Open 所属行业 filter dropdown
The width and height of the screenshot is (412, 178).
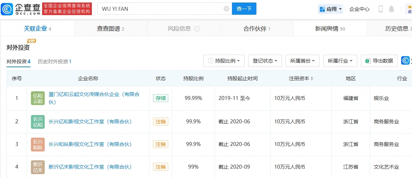click(x=340, y=61)
